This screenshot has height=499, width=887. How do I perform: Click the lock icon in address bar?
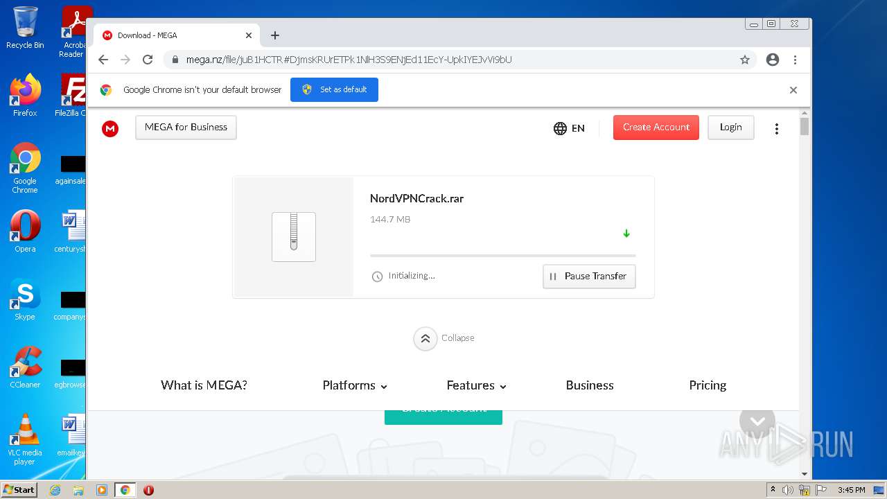pos(175,60)
